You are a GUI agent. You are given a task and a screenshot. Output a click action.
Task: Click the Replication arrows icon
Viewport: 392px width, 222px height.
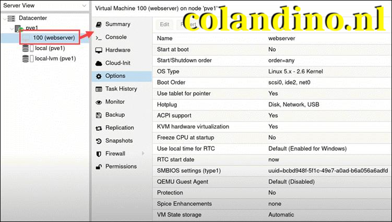pyautogui.click(x=99, y=128)
